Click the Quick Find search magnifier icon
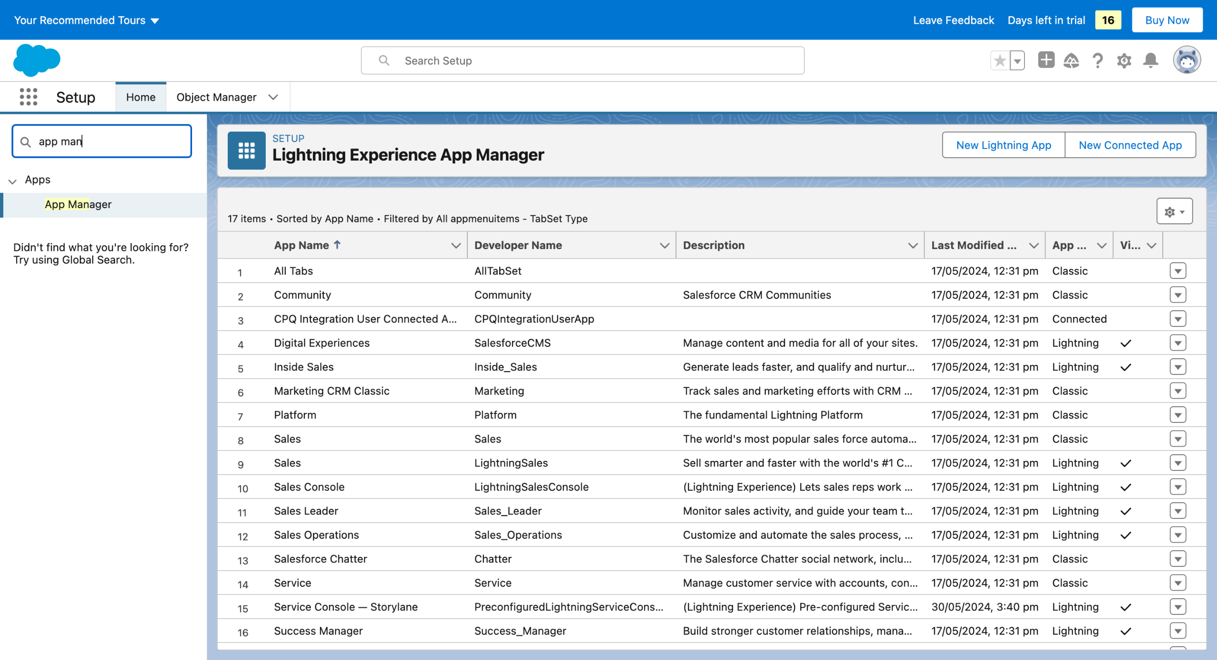Screen dimensions: 1217x660 point(26,142)
